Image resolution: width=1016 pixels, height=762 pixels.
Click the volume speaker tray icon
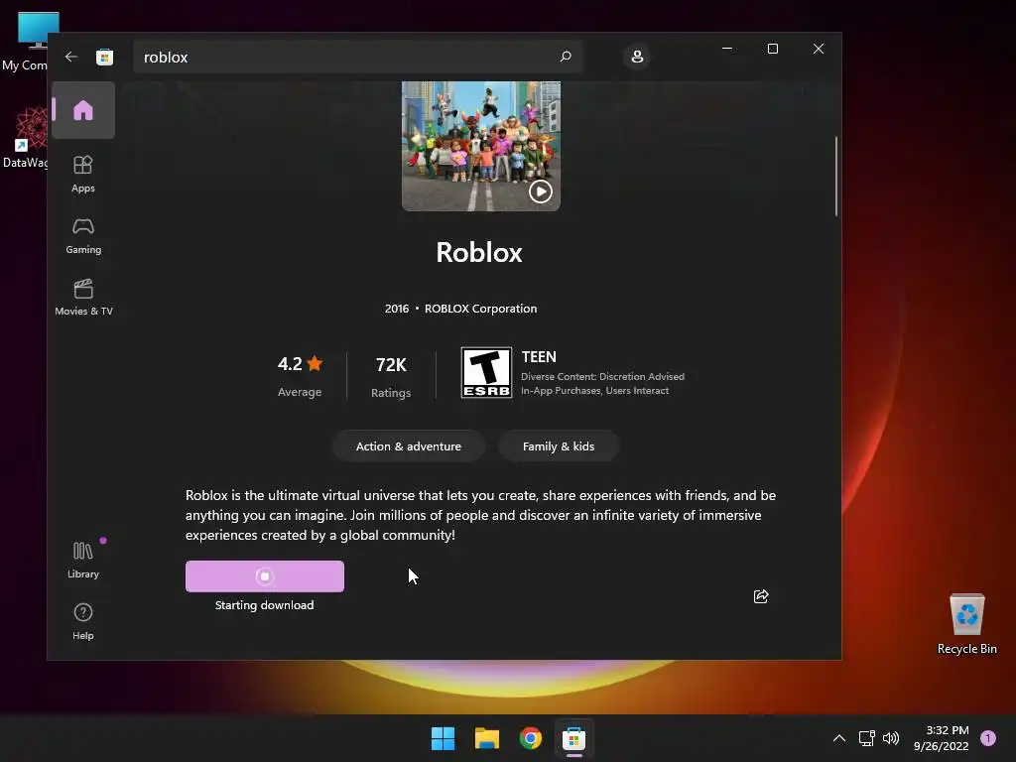pos(891,738)
